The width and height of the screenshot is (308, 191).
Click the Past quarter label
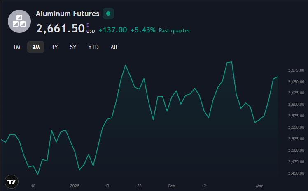[x=174, y=30]
